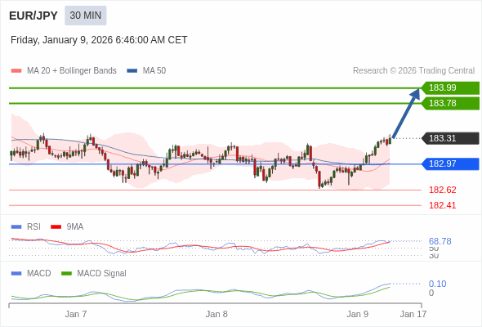Image resolution: width=482 pixels, height=327 pixels.
Task: Click the 182.41 support price value
Action: (442, 205)
